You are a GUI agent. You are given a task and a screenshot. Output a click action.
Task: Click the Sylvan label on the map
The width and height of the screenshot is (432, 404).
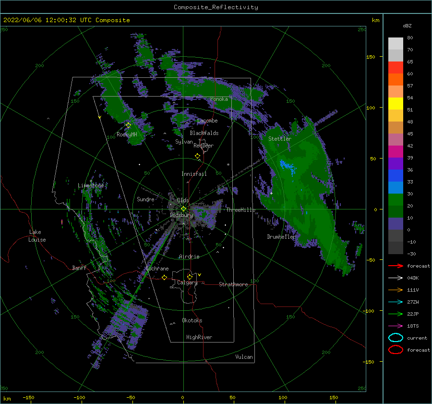pos(184,142)
